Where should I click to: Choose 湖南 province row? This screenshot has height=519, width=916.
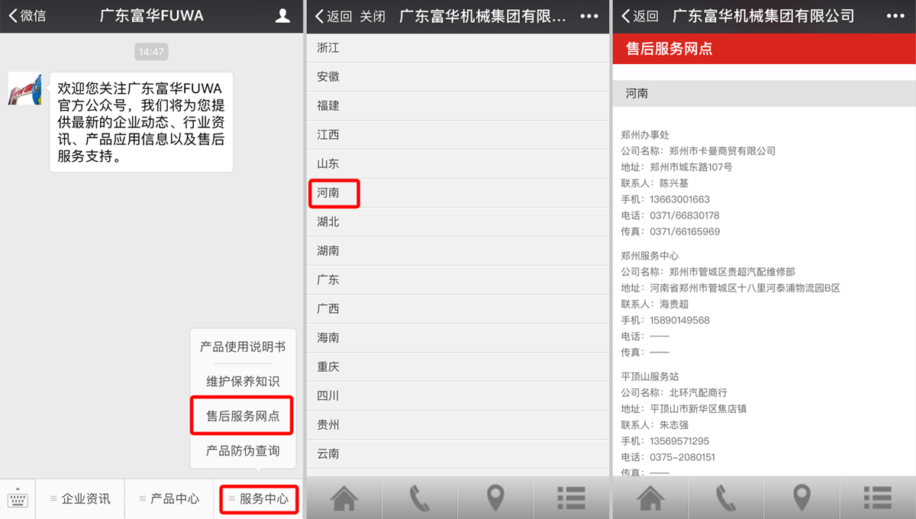458,251
